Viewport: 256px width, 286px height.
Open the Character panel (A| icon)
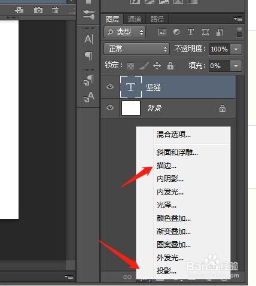(x=89, y=39)
